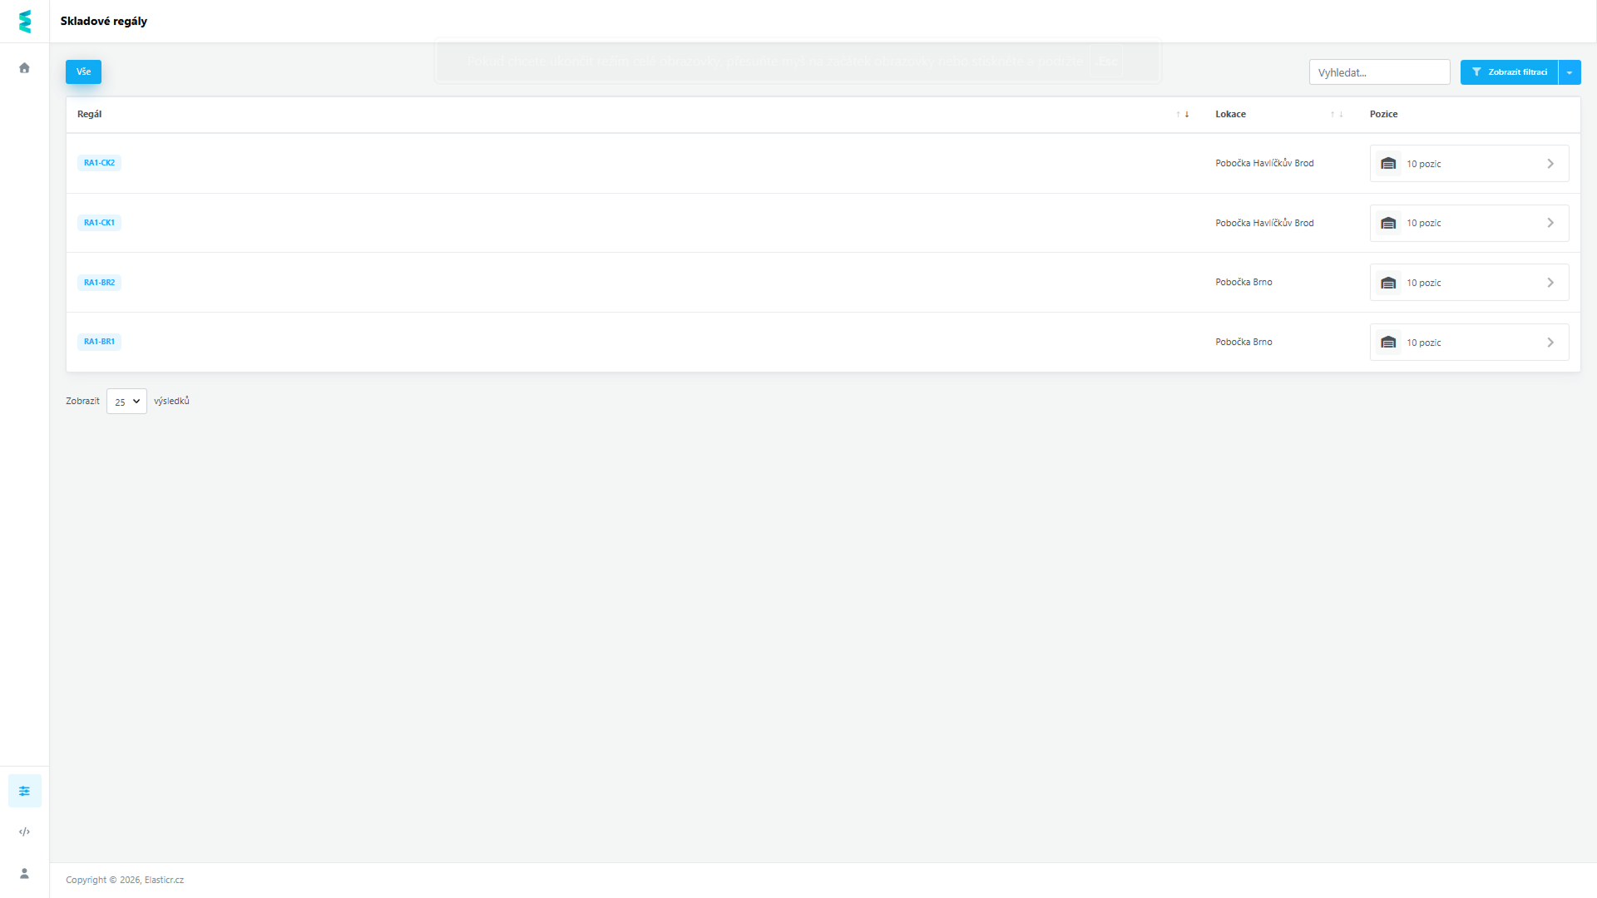
Task: Expand positions chevron for RA1-BR2 row
Action: 1550,283
